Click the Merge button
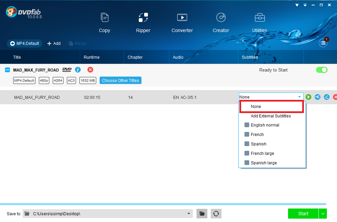 pyautogui.click(x=78, y=44)
